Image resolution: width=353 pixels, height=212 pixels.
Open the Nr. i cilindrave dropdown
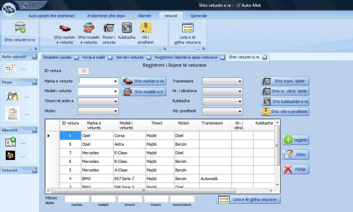point(240,91)
